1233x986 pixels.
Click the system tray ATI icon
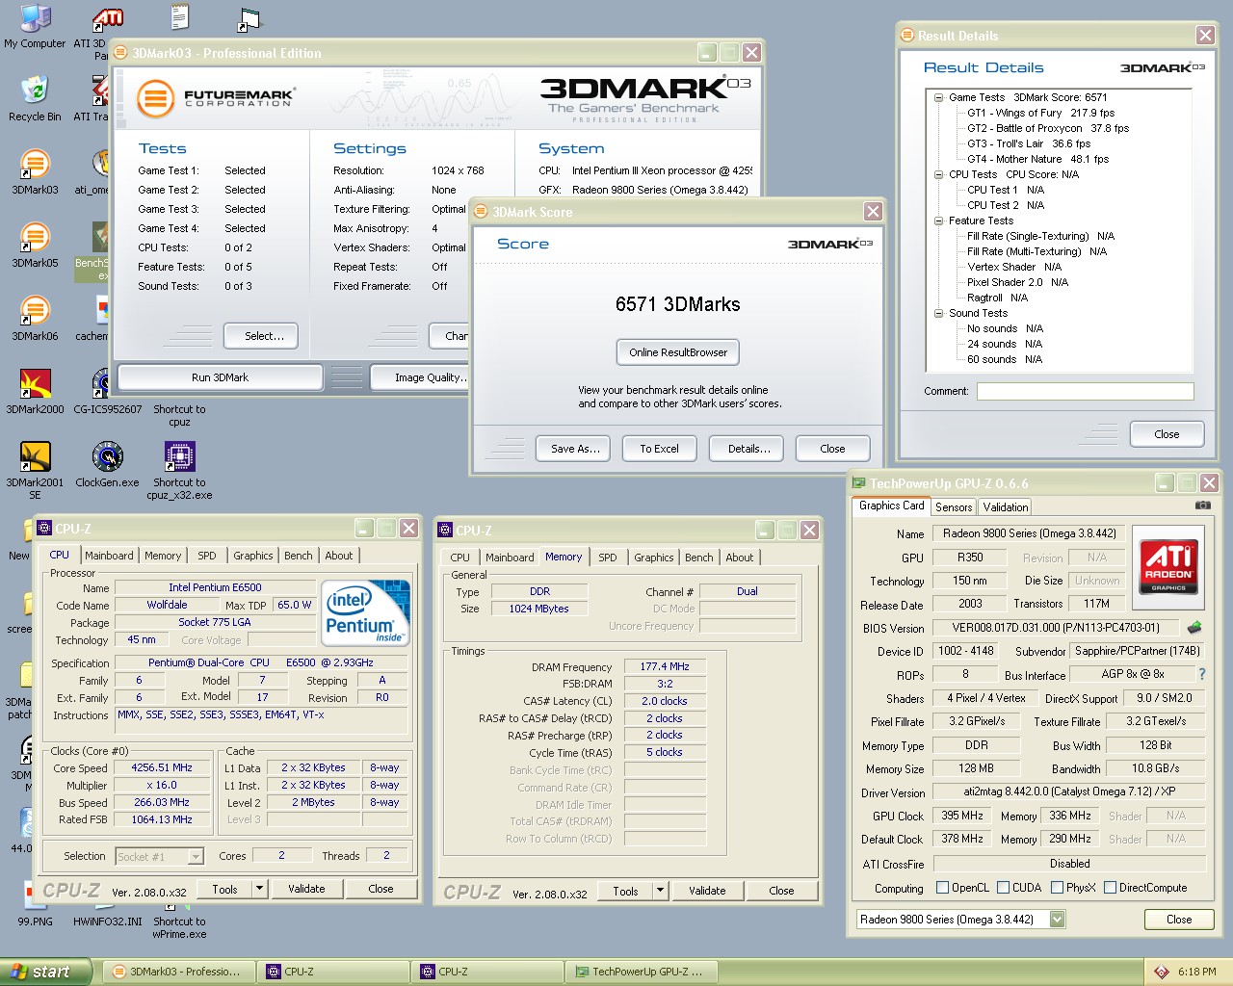(1162, 972)
